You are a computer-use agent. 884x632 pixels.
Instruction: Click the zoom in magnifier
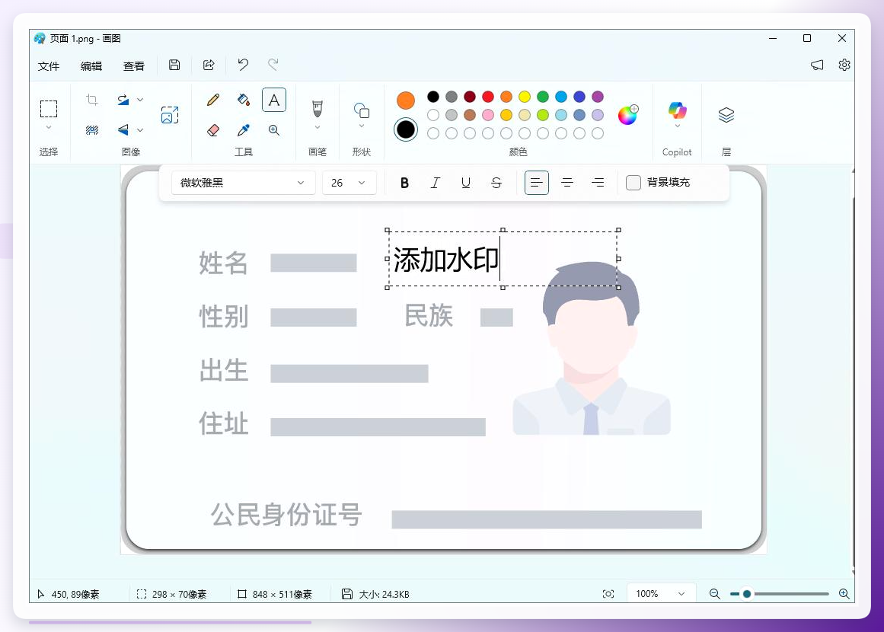[x=844, y=594]
